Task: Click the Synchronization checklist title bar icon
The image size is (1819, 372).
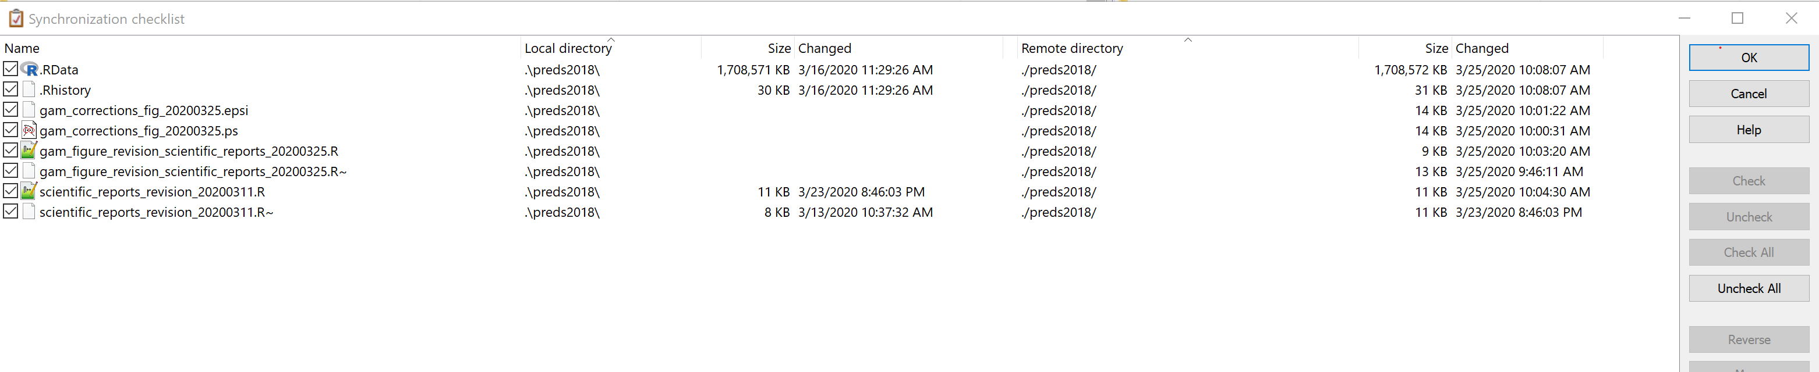Action: (16, 19)
